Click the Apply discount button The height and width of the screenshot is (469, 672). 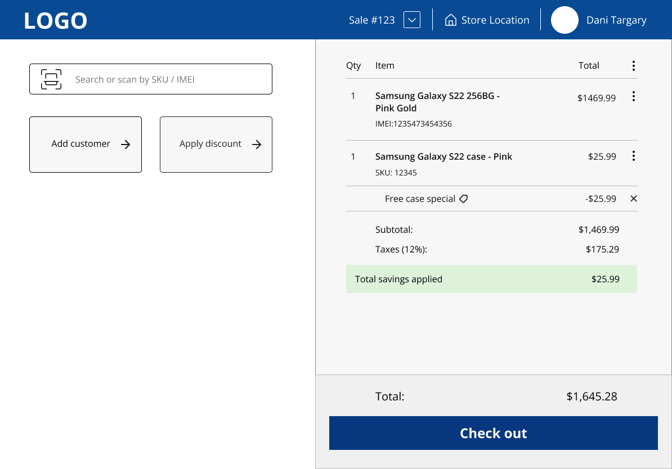(216, 145)
